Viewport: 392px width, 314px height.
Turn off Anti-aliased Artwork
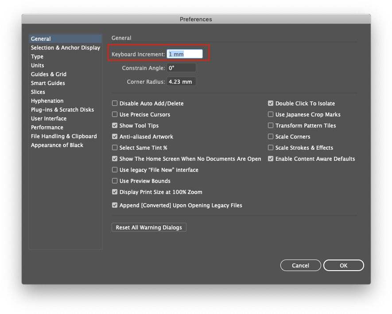tap(115, 136)
